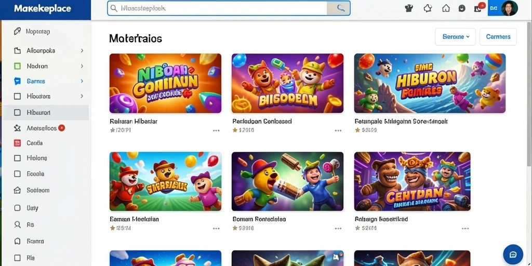The width and height of the screenshot is (532, 266).
Task: Click the star rating under Fetangale Mnlageinn
Action: coord(365,130)
